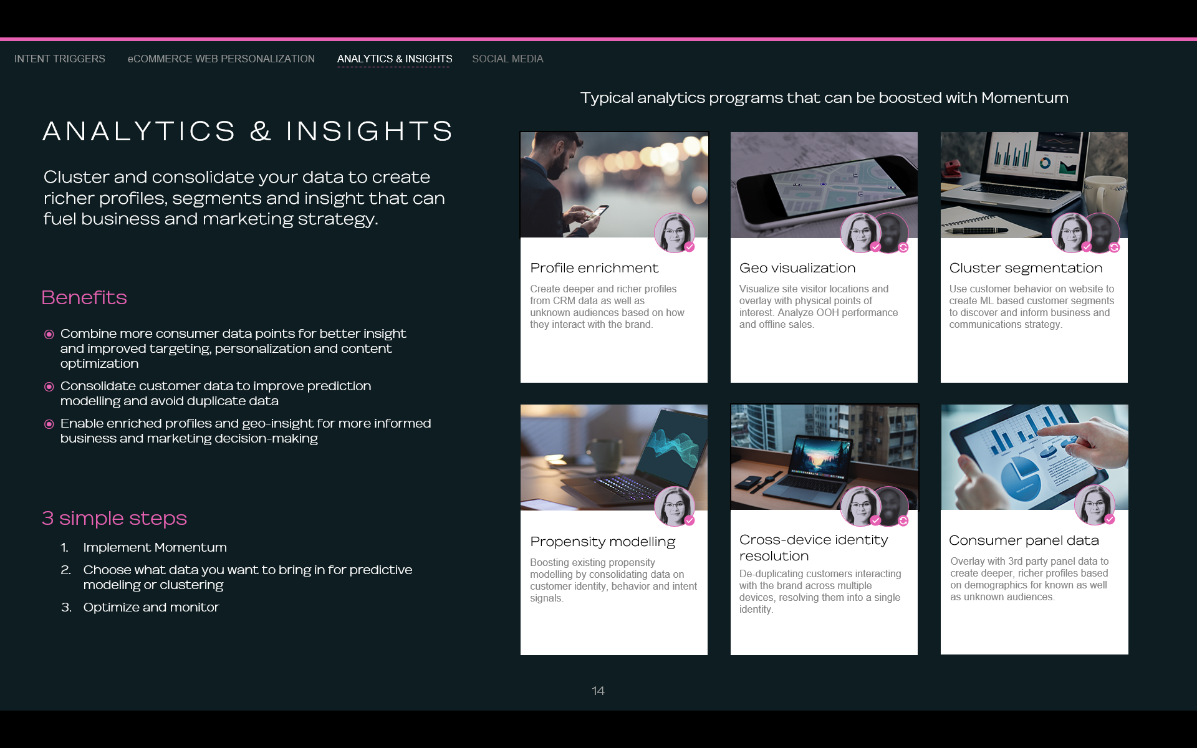1197x748 pixels.
Task: Select the checkmark badge on Profile enrichment avatar
Action: [689, 247]
